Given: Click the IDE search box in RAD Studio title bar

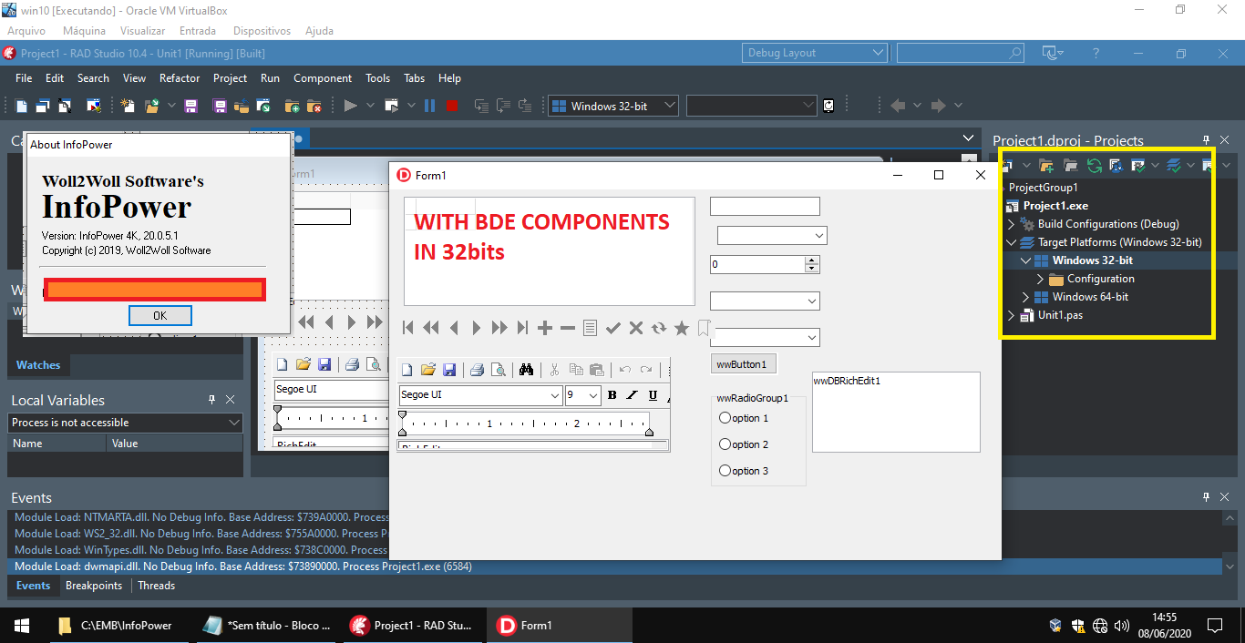Looking at the screenshot, I should pos(961,53).
